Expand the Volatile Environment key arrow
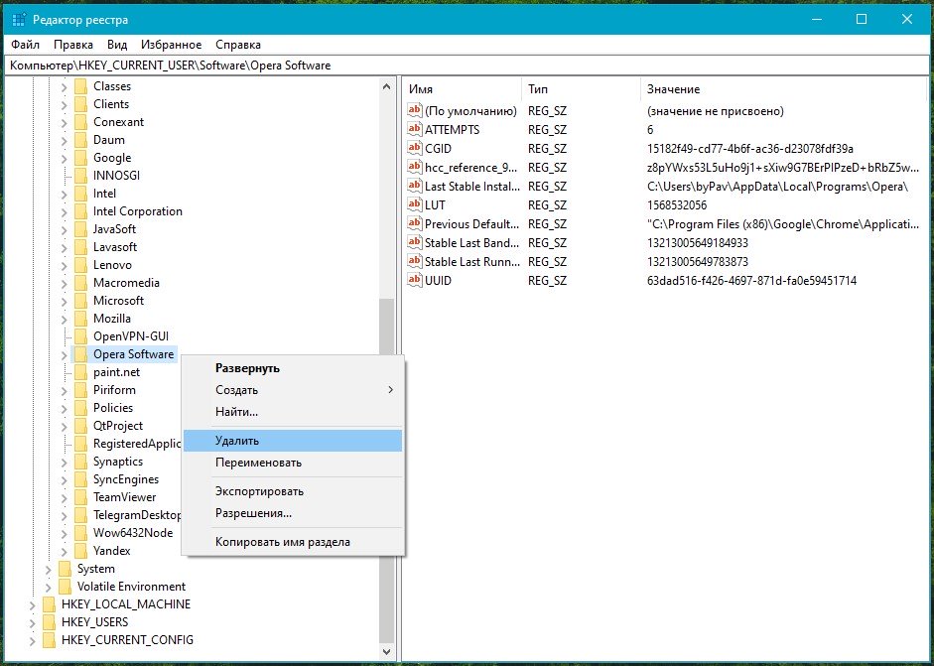The width and height of the screenshot is (934, 666). (49, 588)
